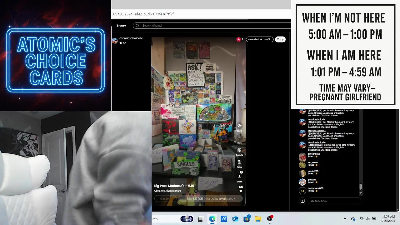400x225 pixels.
Task: Click the chat scrollbar thumb
Action: (x=361, y=187)
